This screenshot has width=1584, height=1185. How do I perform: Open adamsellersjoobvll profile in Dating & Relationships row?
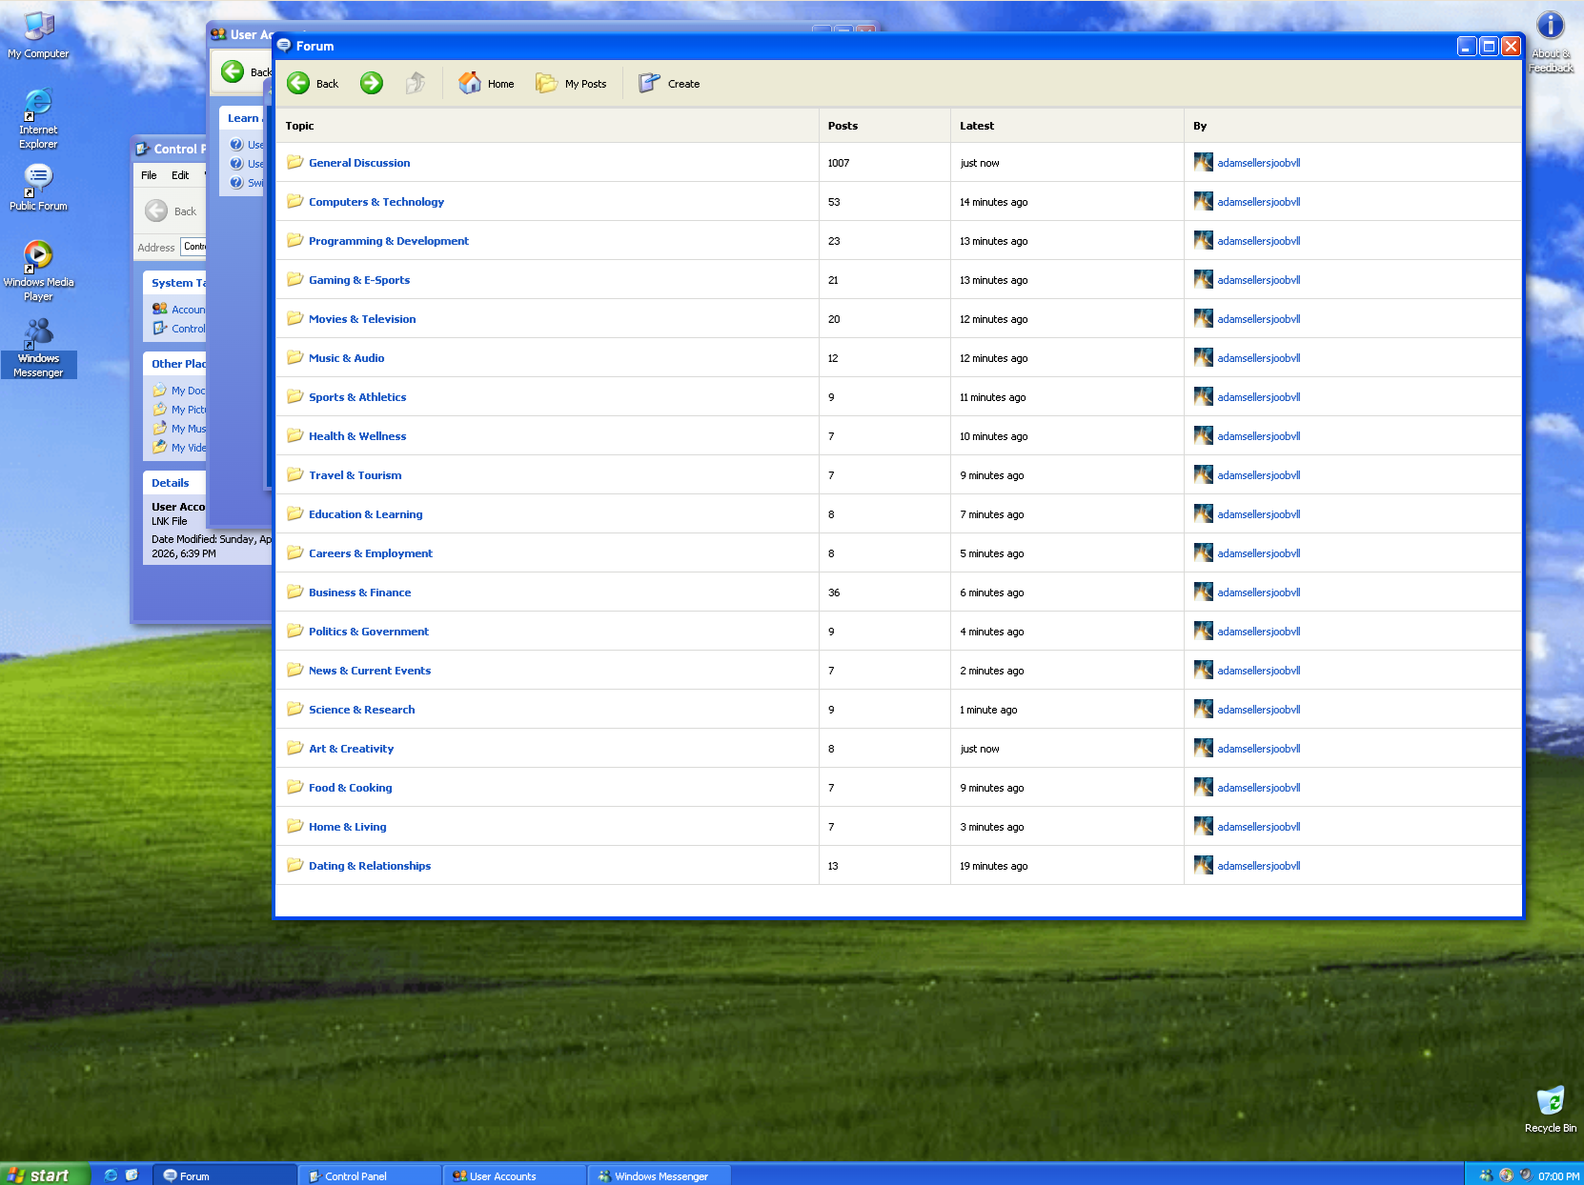pyautogui.click(x=1258, y=866)
